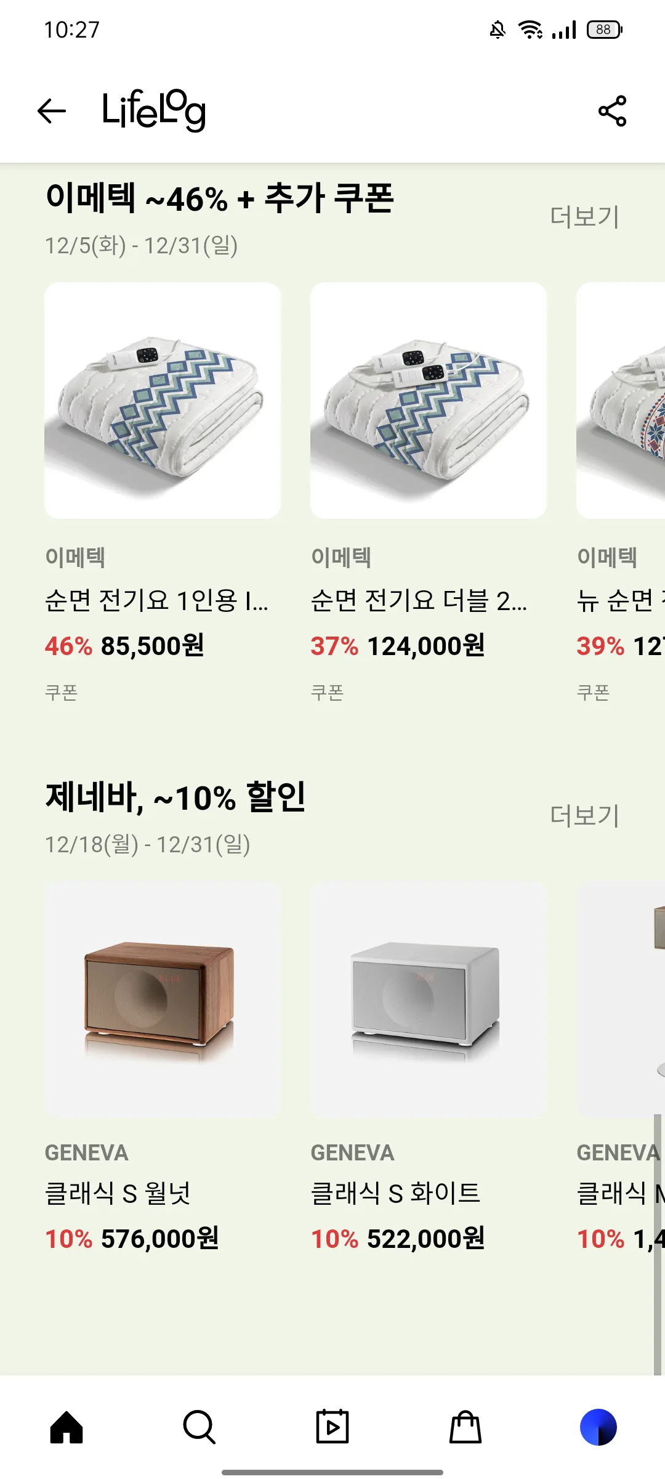Open the blue profile circle icon

(x=598, y=1427)
